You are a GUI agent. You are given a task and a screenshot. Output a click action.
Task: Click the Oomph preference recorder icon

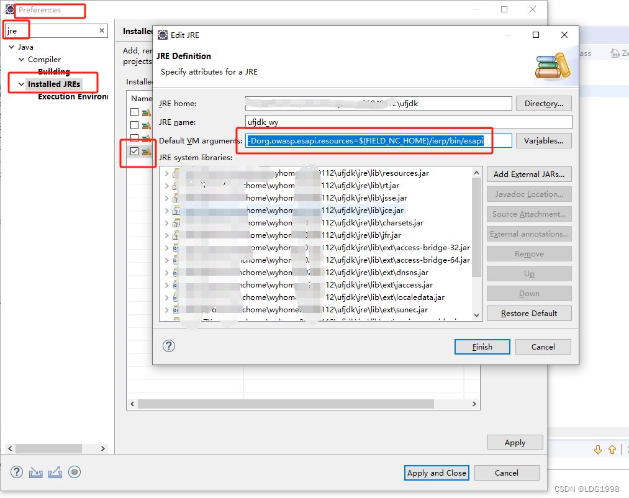75,472
